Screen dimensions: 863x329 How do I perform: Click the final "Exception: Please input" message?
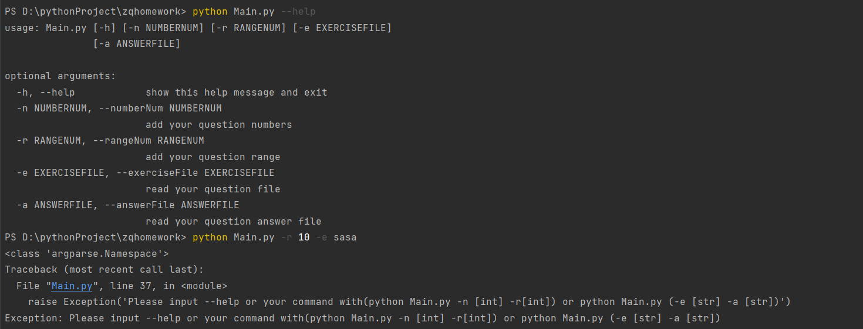point(362,318)
